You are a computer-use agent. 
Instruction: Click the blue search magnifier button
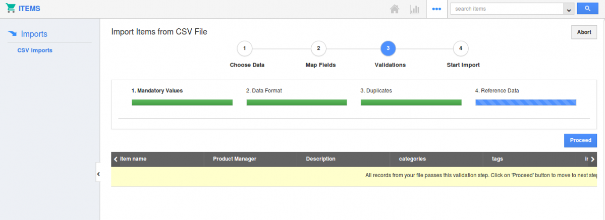(x=587, y=9)
